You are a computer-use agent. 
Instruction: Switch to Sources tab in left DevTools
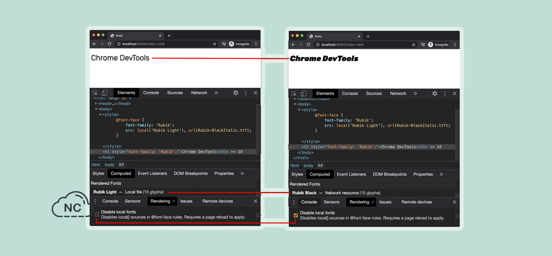tap(175, 93)
